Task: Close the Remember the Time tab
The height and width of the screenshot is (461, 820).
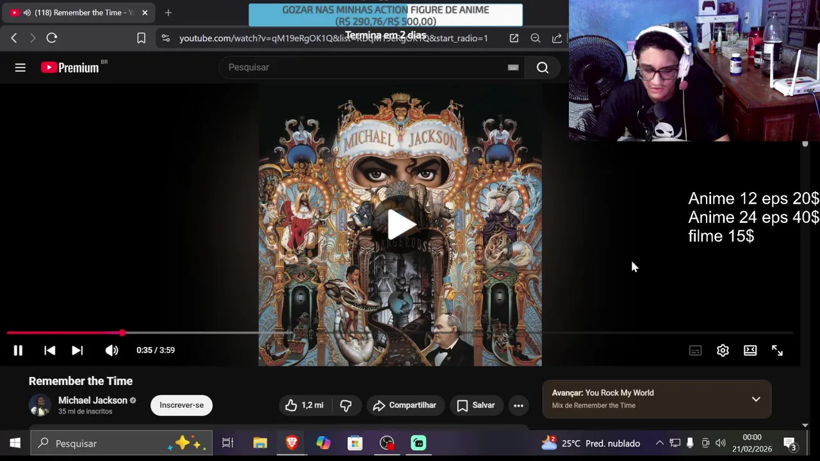Action: pyautogui.click(x=145, y=13)
